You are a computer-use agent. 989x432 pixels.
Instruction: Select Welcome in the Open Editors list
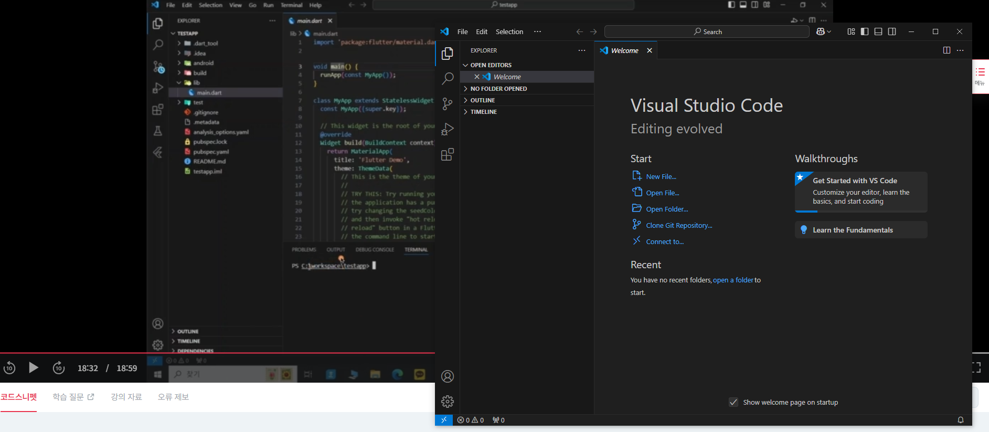pyautogui.click(x=527, y=77)
